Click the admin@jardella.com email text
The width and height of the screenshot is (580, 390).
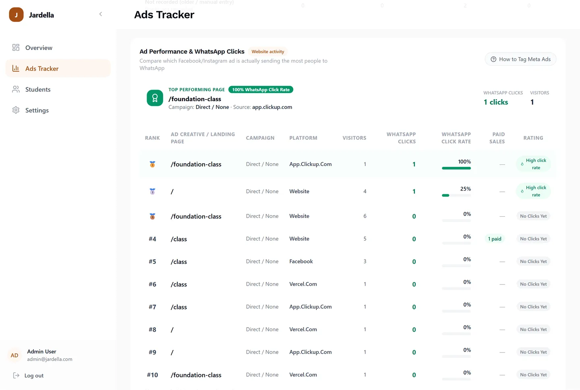(50, 359)
